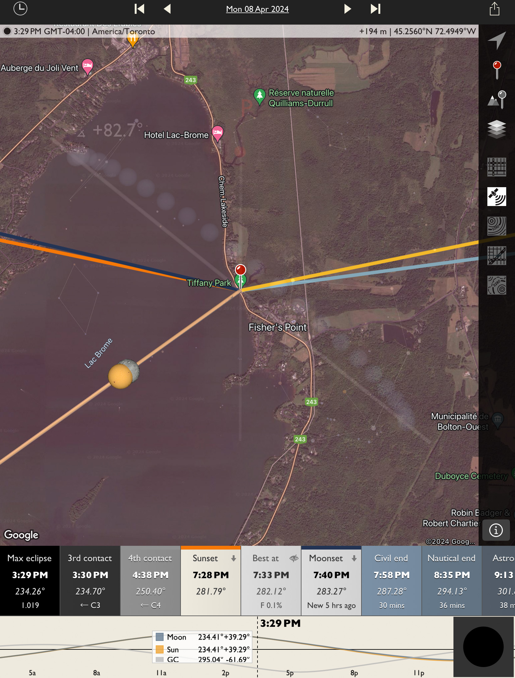The width and height of the screenshot is (515, 678).
Task: Go back to the previous day
Action: coord(167,9)
